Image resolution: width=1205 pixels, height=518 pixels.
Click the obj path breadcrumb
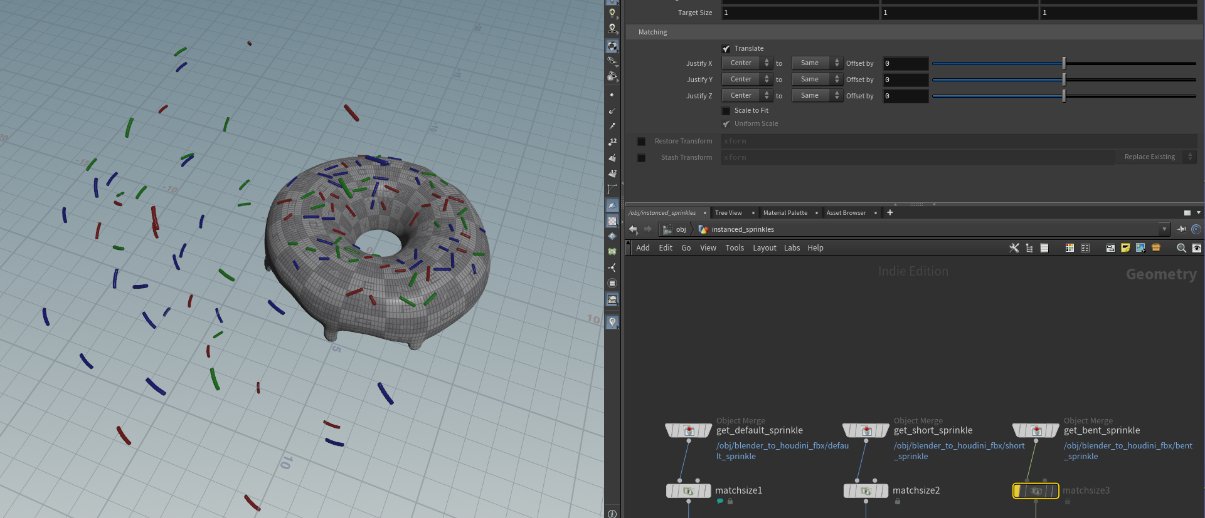point(680,229)
